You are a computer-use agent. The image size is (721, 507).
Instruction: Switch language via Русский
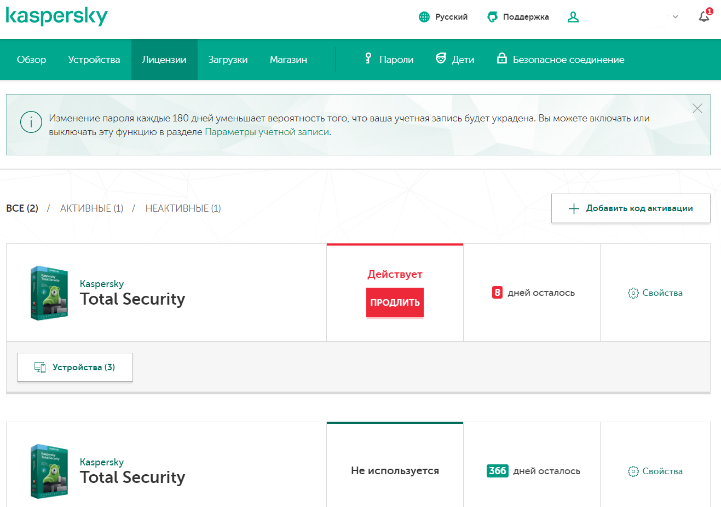tap(451, 17)
